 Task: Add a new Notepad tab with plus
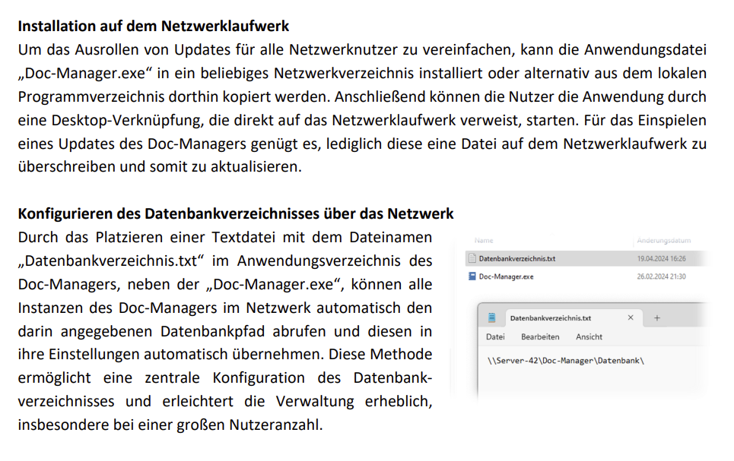pyautogui.click(x=656, y=318)
